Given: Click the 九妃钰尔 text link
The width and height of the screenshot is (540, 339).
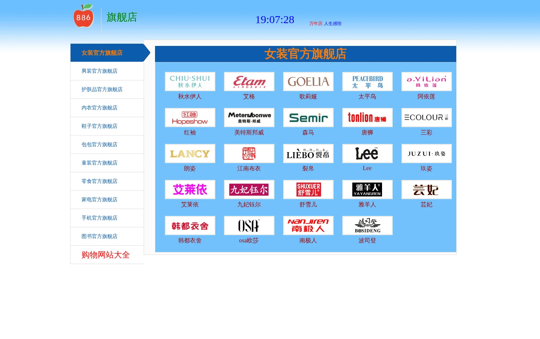Looking at the screenshot, I should [x=249, y=205].
